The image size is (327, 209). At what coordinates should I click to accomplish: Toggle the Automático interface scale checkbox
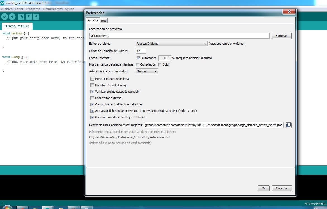tap(139, 58)
